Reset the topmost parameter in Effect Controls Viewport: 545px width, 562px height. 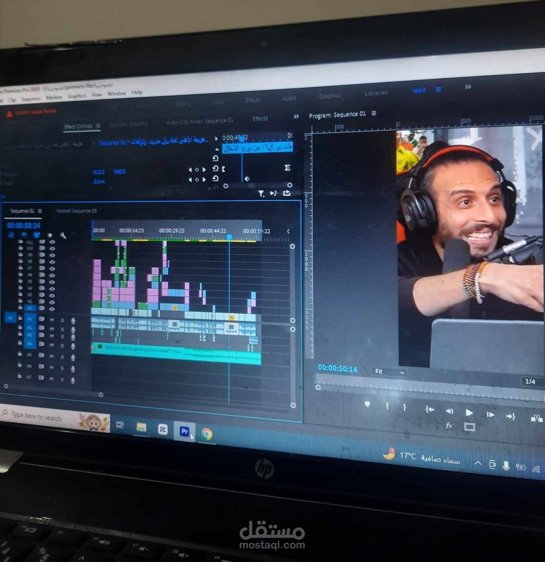pos(215,159)
